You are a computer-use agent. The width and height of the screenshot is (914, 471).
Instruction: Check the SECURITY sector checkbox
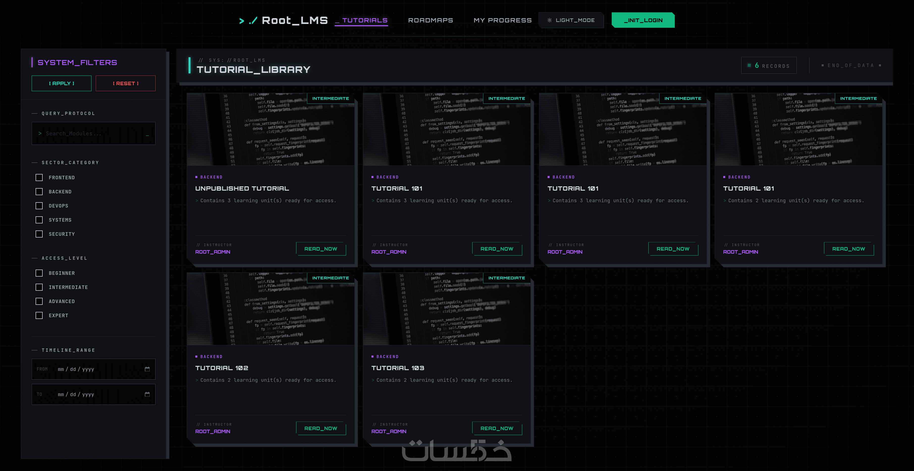click(x=39, y=234)
